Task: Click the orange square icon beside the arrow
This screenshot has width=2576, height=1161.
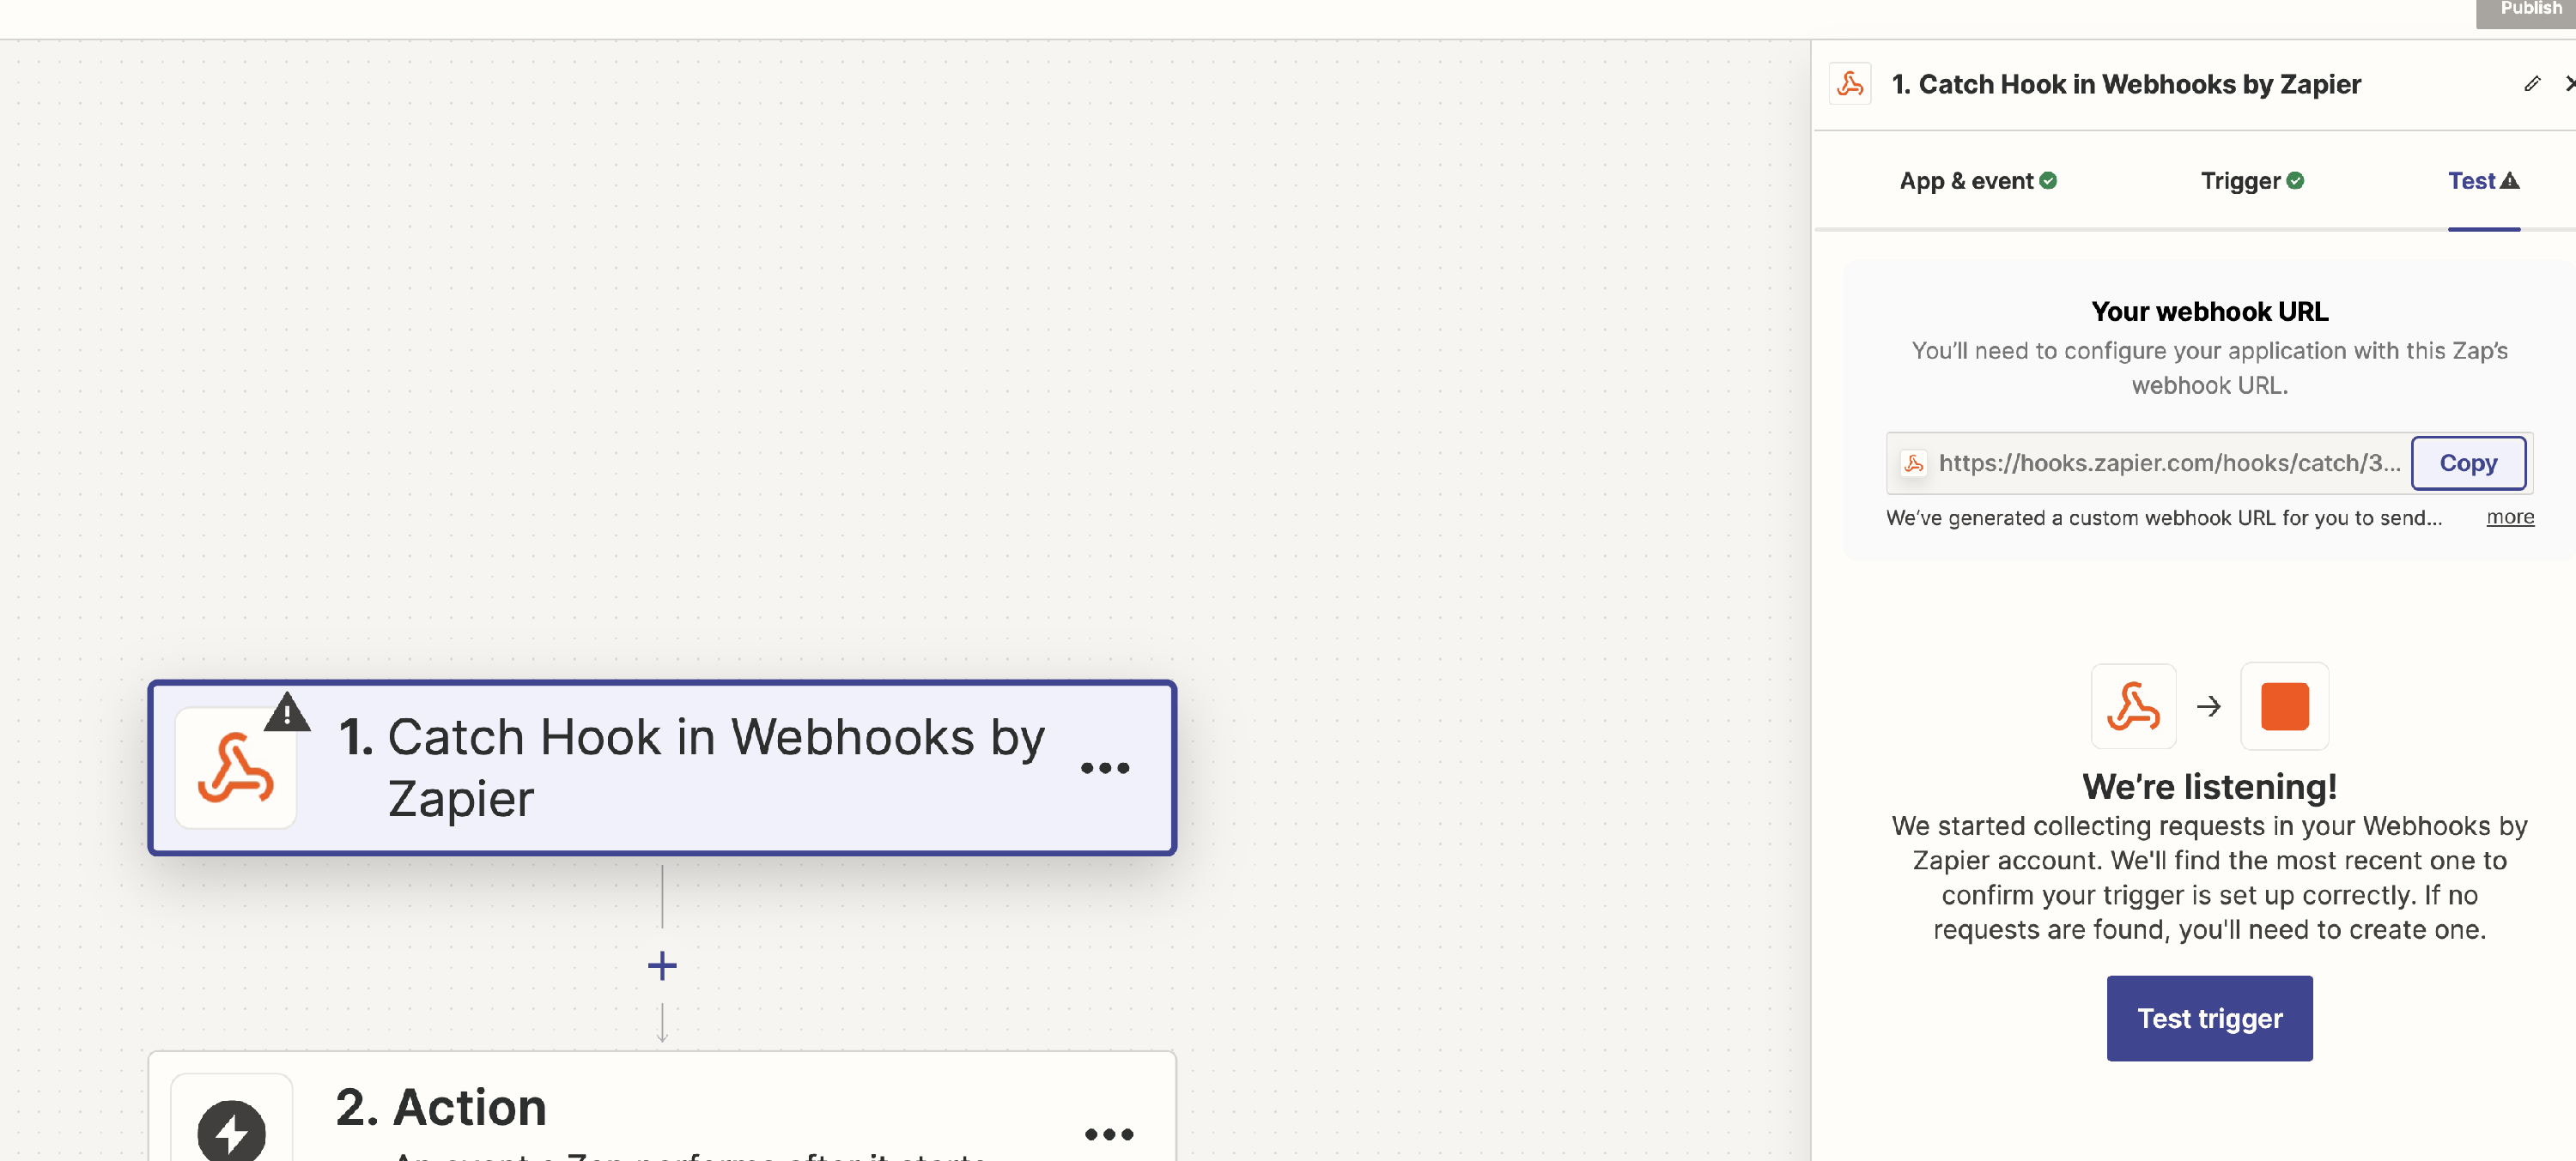Action: [x=2284, y=706]
